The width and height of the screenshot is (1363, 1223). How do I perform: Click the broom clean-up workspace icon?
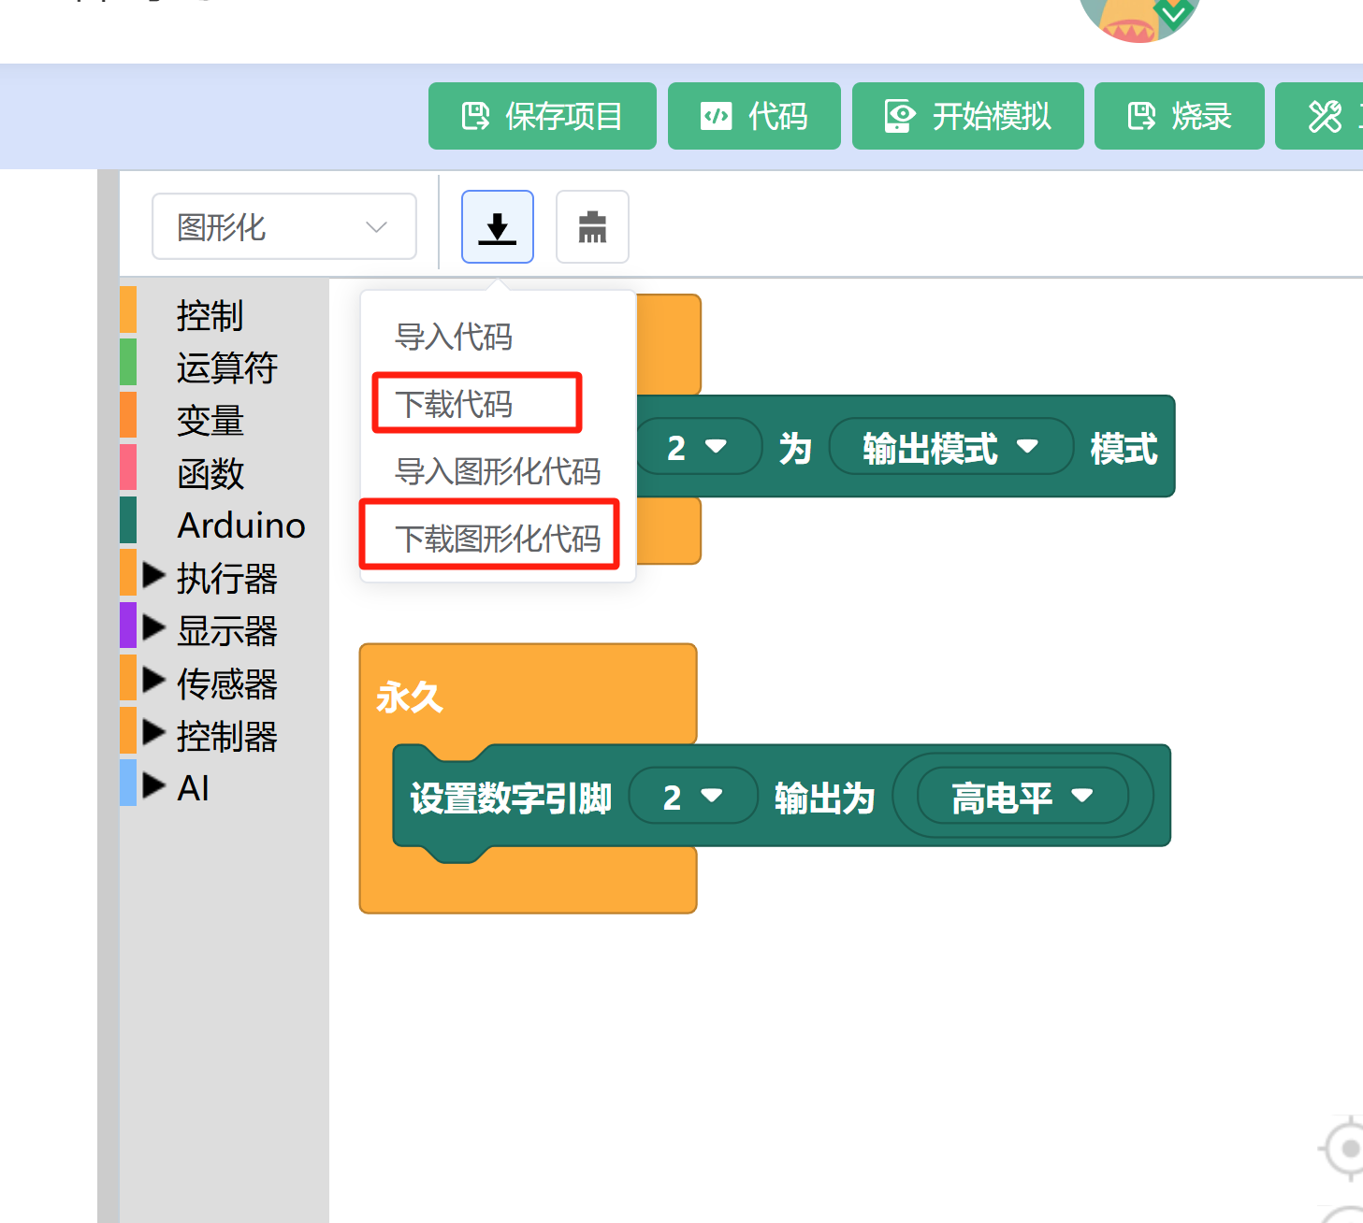pyautogui.click(x=592, y=227)
